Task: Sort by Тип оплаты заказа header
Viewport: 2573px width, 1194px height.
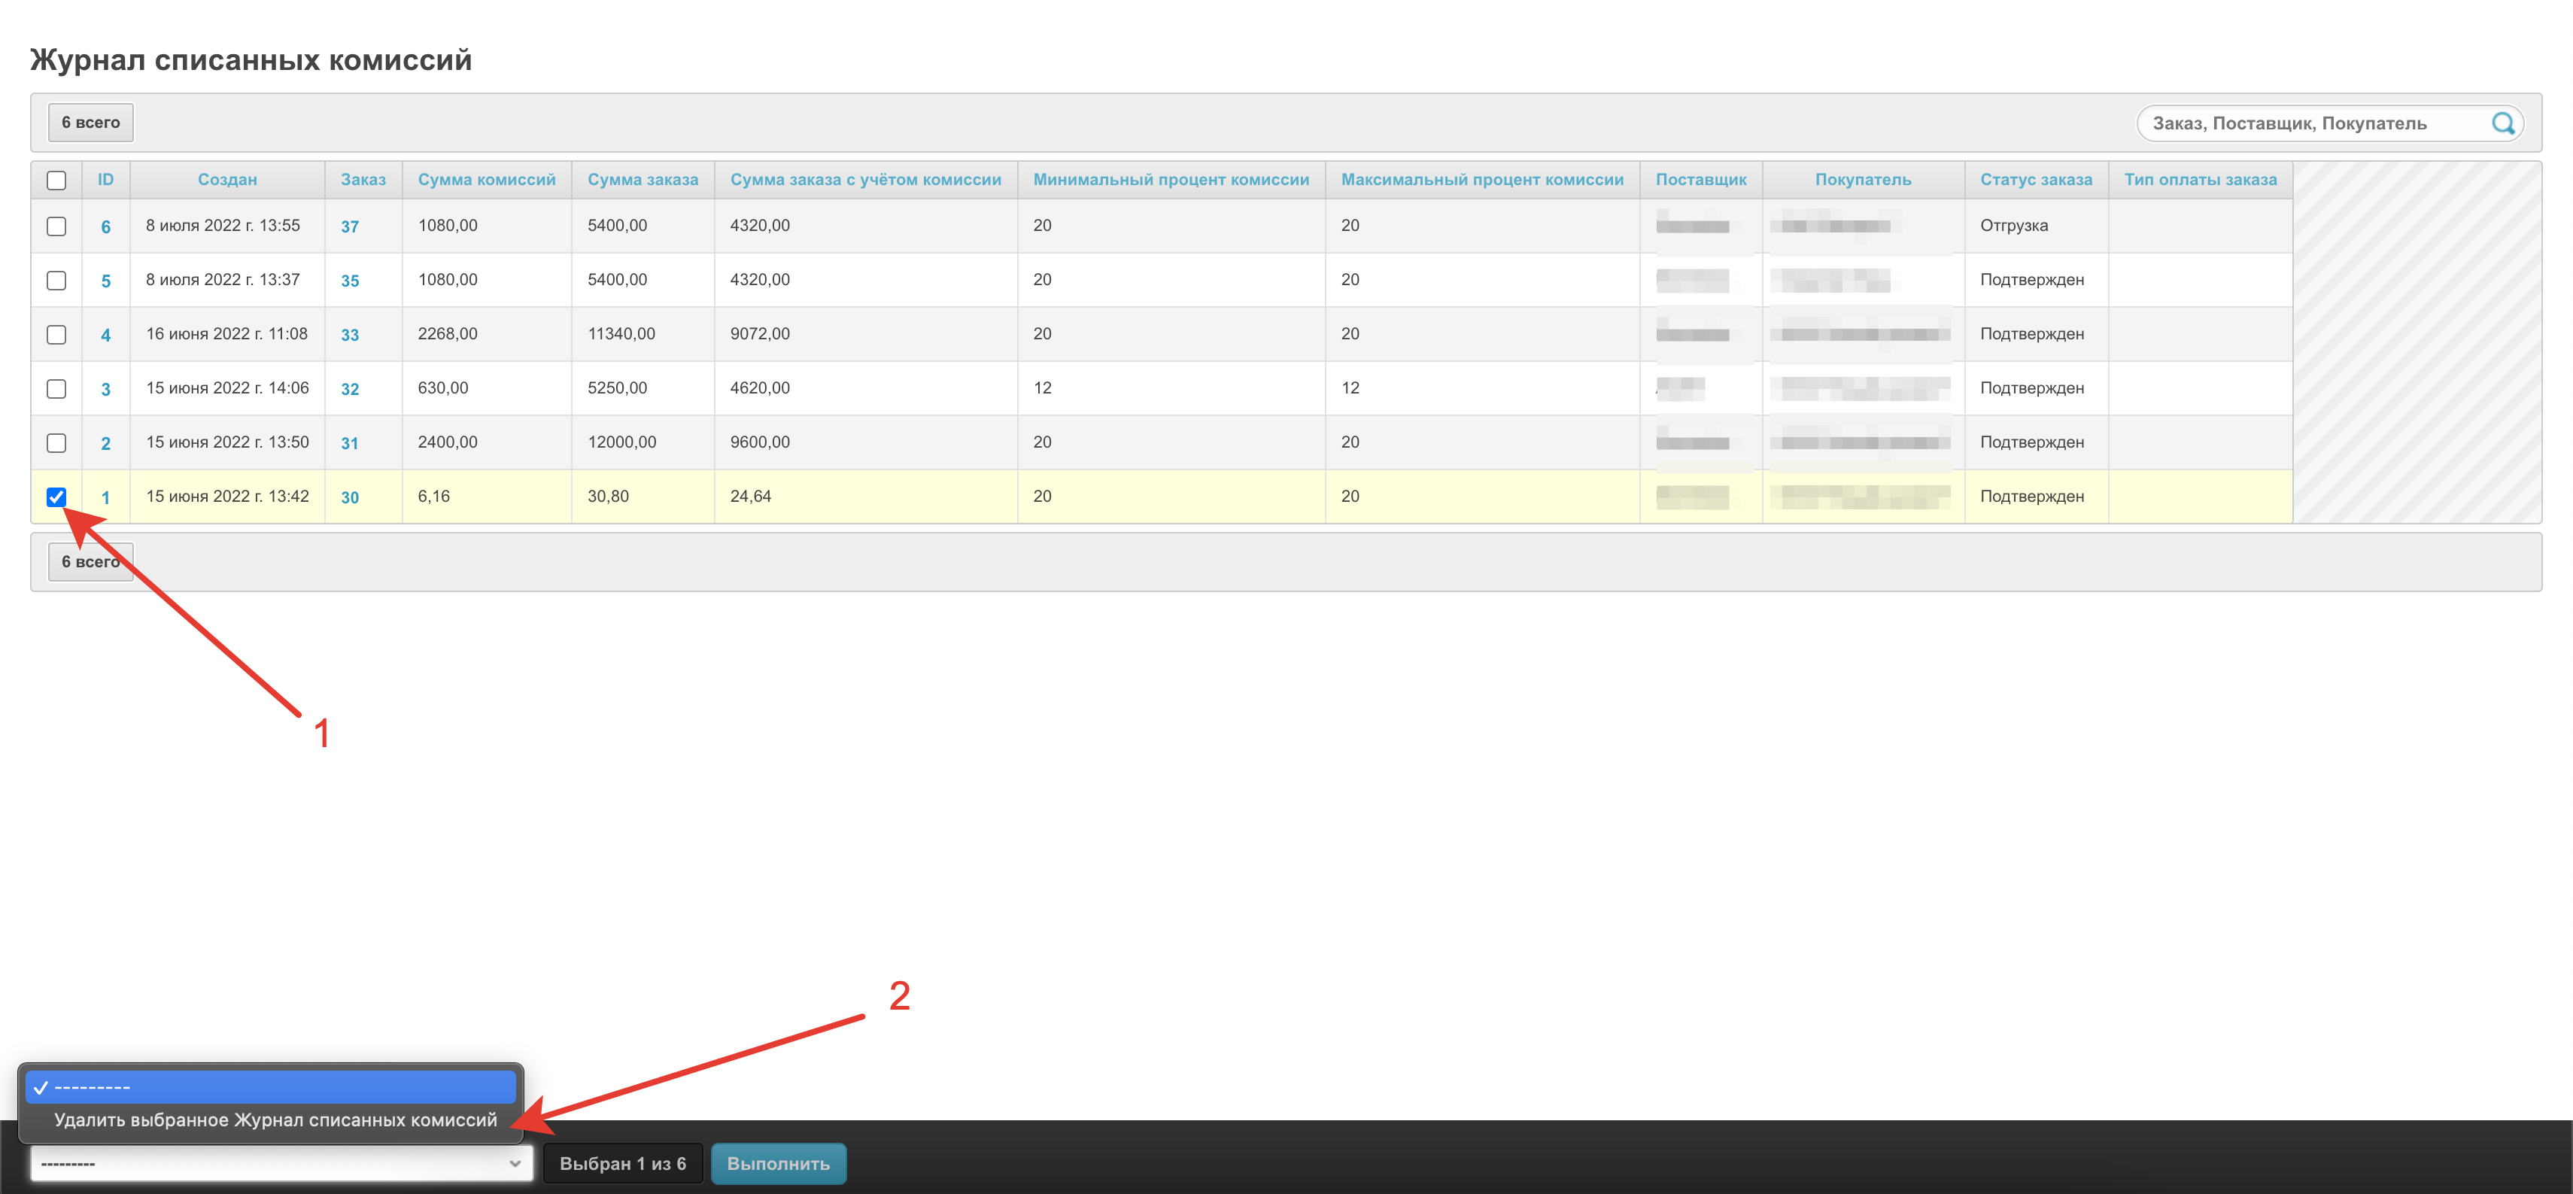Action: pyautogui.click(x=2199, y=180)
